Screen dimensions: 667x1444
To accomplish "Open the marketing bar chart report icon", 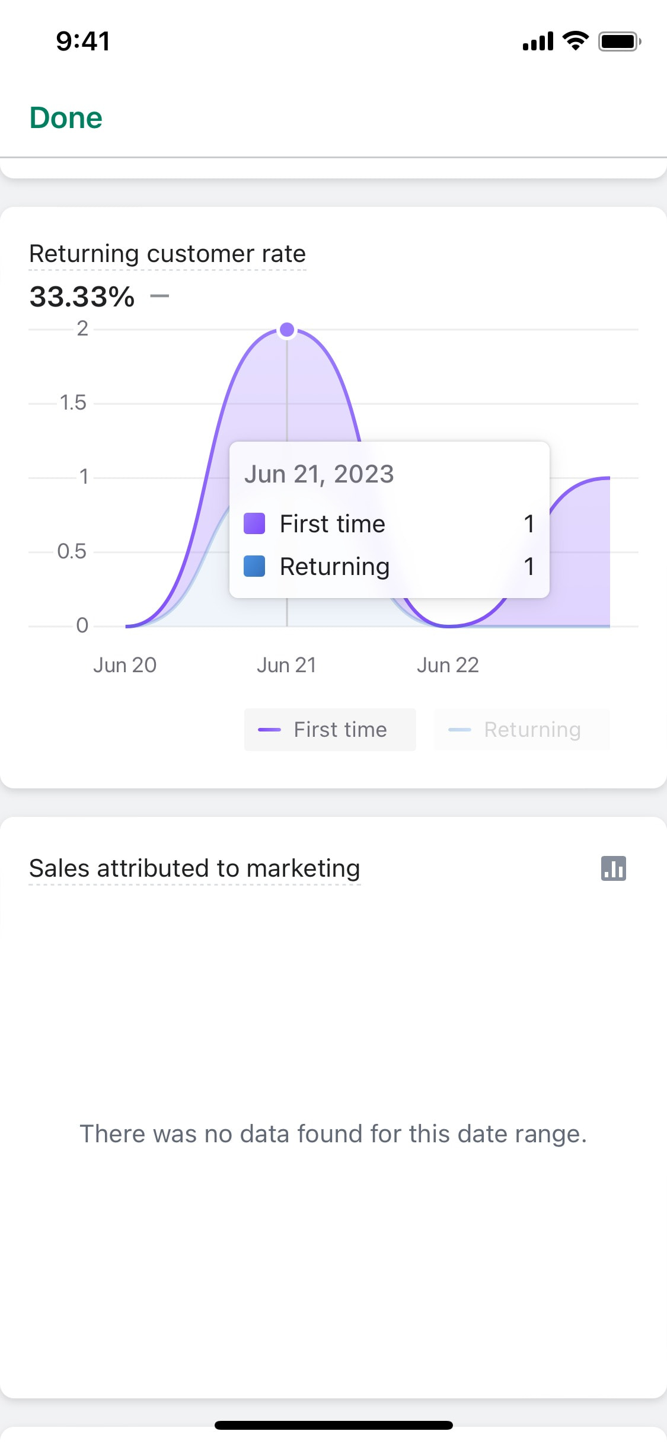I will click(x=613, y=868).
